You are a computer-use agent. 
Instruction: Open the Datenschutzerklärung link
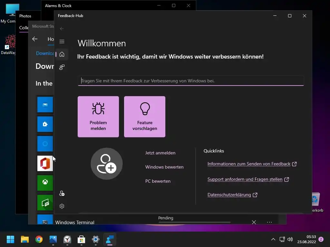[232, 195]
